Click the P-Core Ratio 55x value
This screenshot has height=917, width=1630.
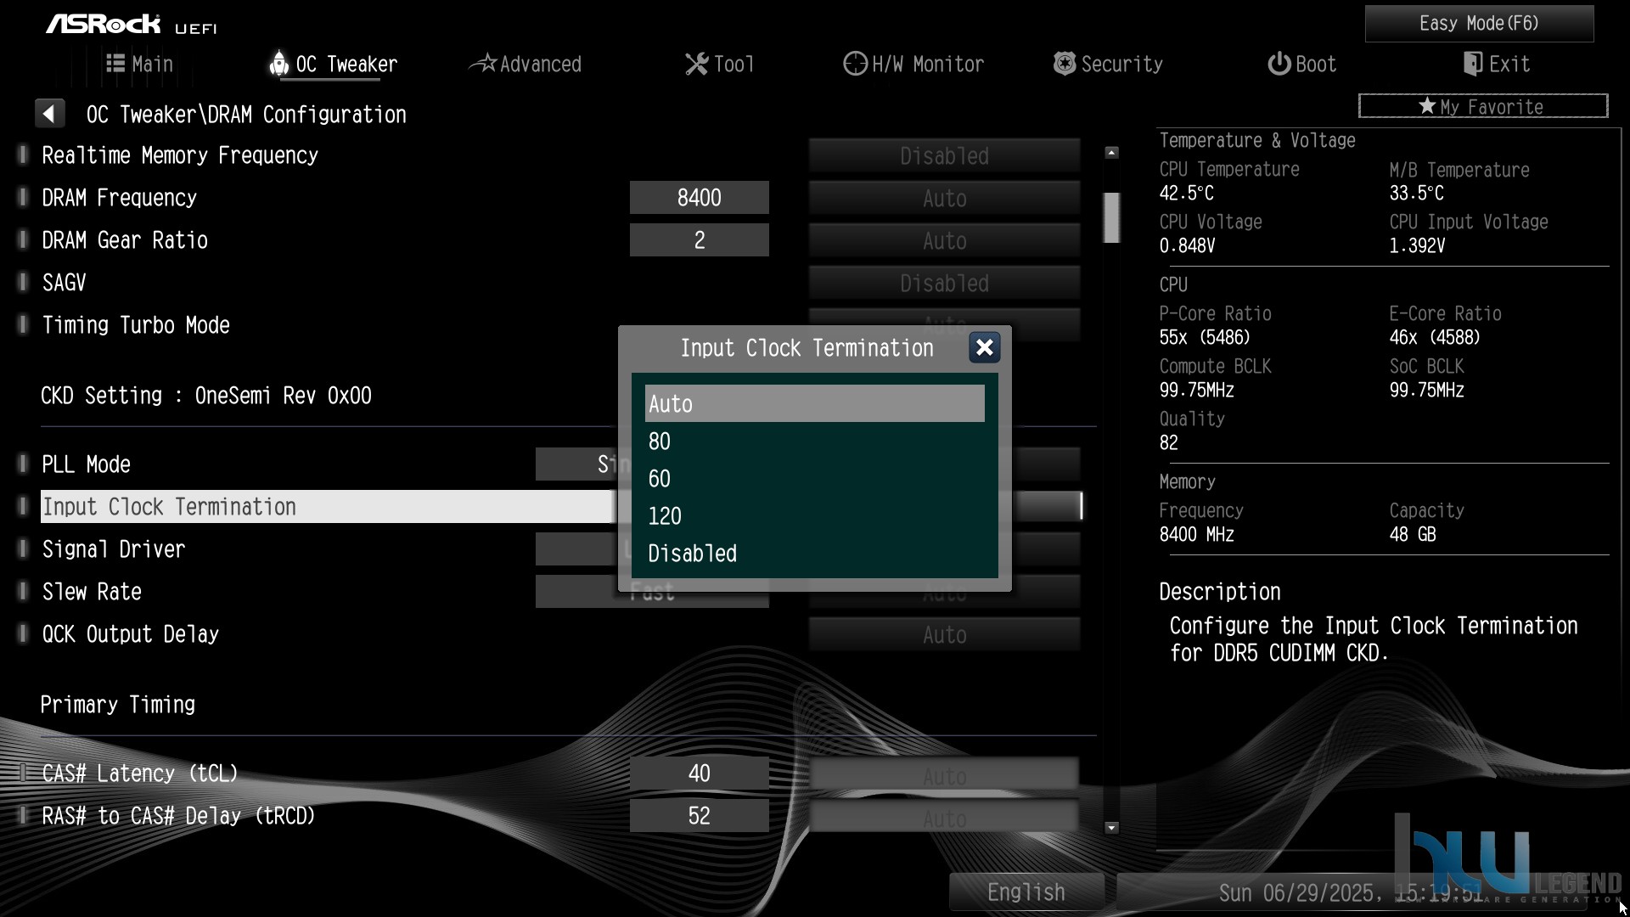(1205, 338)
